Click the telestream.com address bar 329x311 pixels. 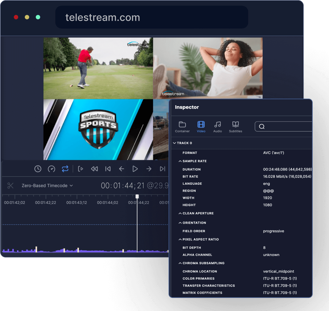(152, 17)
